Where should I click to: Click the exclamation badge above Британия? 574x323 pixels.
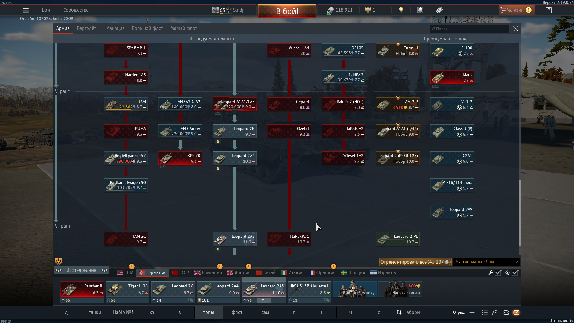pyautogui.click(x=220, y=266)
